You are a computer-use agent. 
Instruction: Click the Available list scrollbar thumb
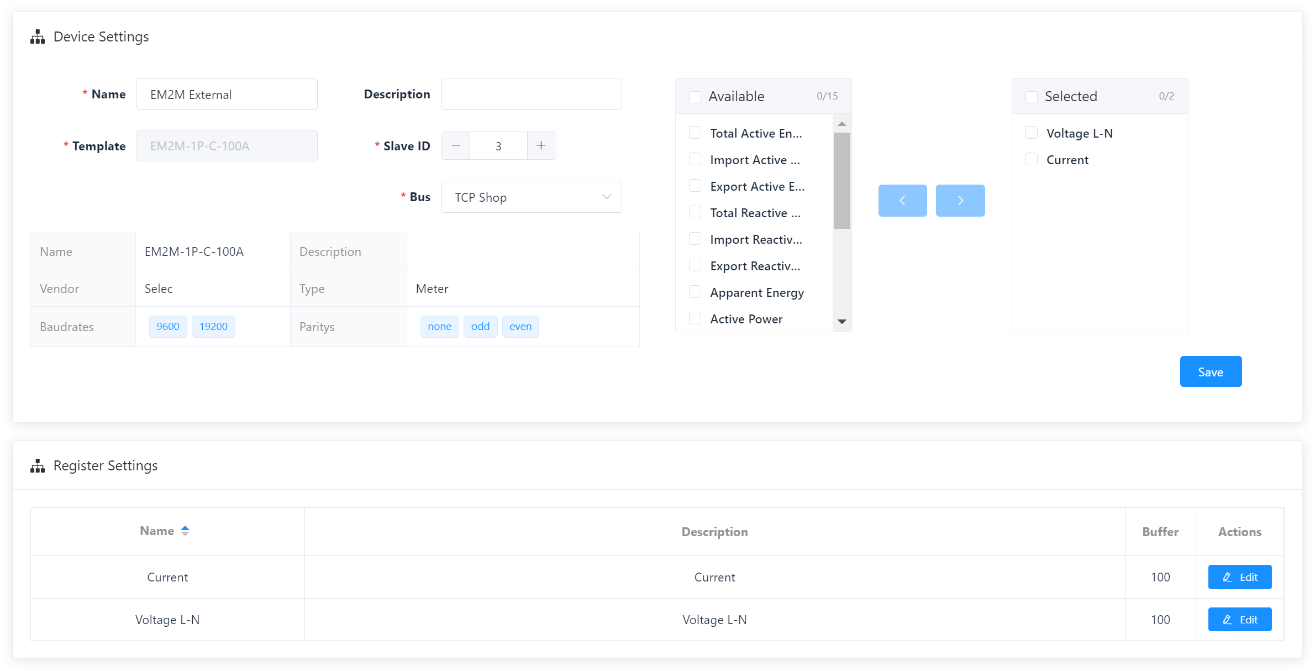click(841, 180)
